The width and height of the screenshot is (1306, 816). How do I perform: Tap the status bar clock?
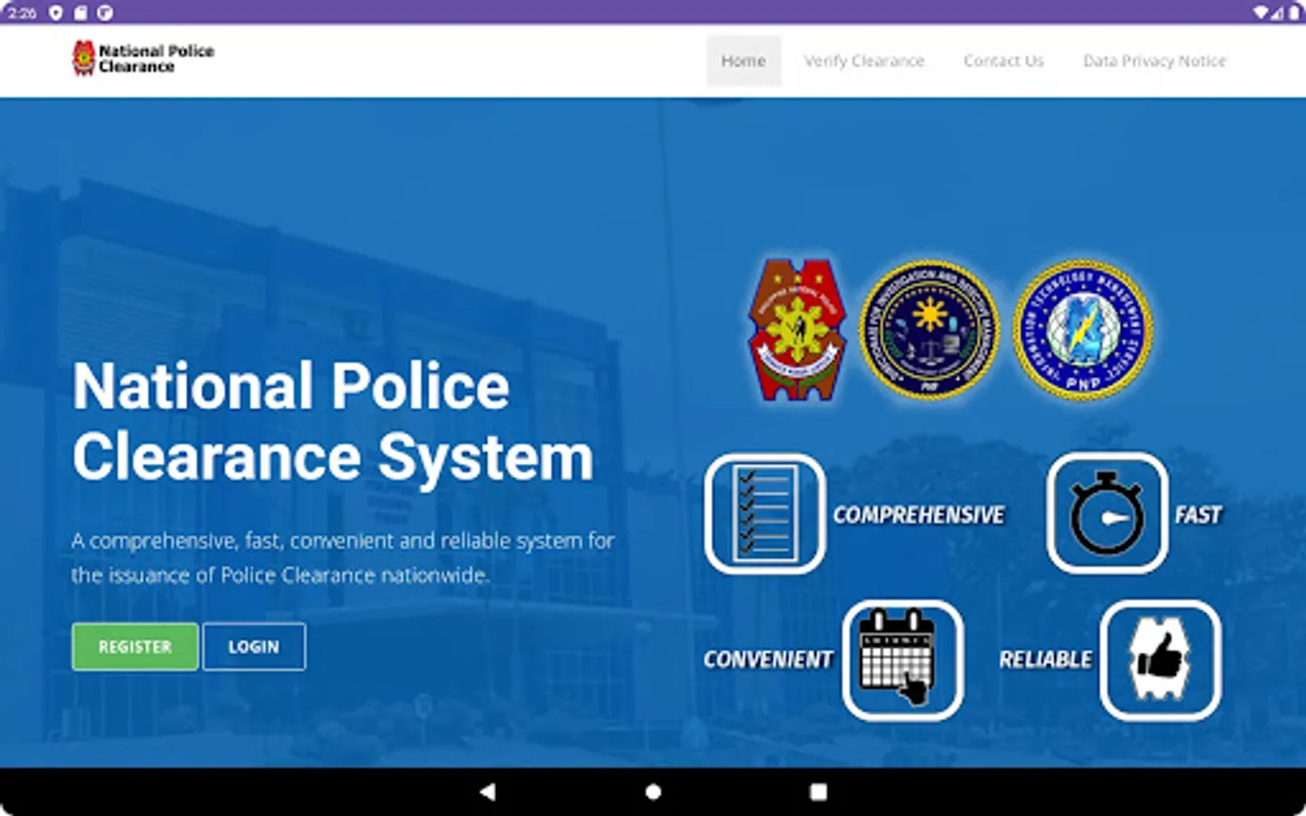pyautogui.click(x=22, y=13)
